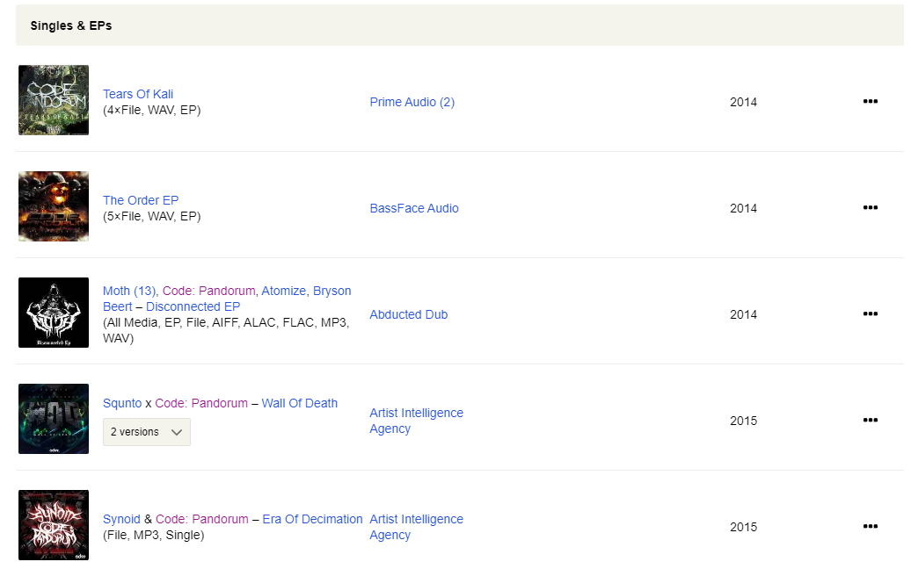The height and width of the screenshot is (569, 911).
Task: Open more options for Disconnected EP row
Action: click(870, 314)
